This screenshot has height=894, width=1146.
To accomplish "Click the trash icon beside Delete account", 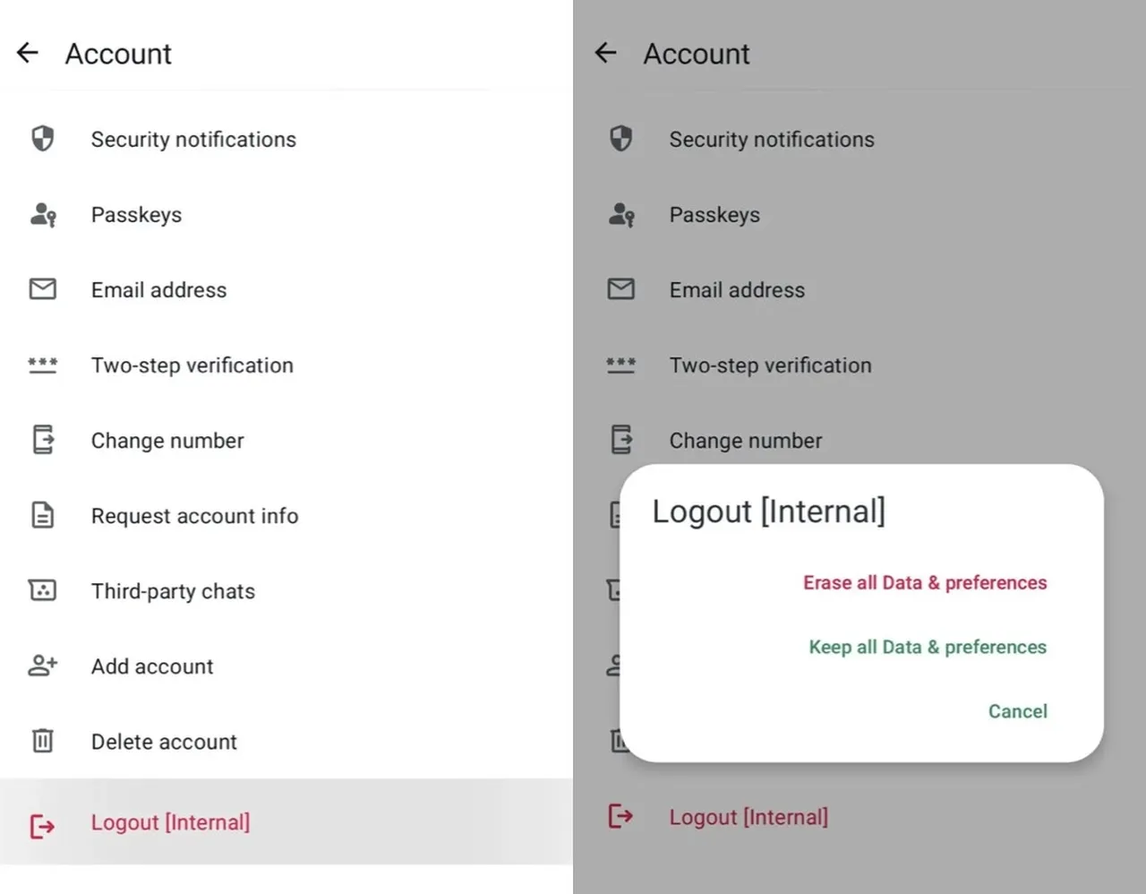I will (x=43, y=741).
